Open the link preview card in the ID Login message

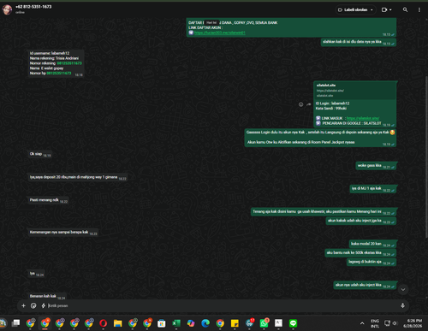(x=354, y=90)
